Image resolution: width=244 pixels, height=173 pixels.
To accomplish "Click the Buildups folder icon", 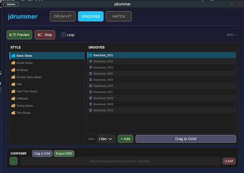I will (13, 70).
